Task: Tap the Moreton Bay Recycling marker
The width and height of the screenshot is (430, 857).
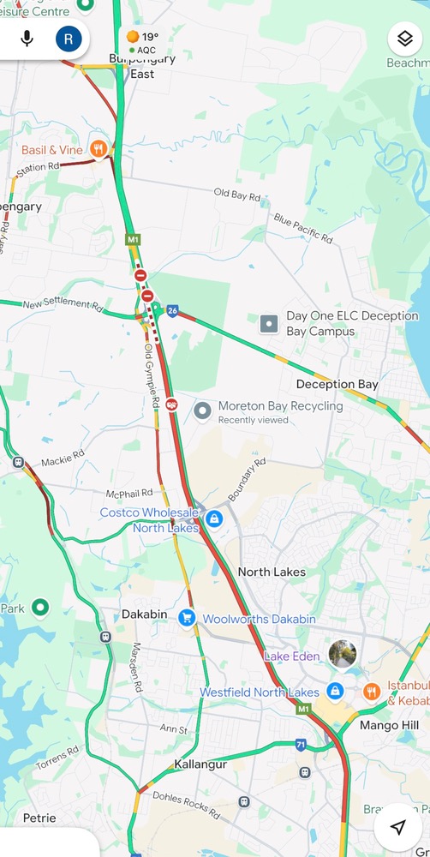Action: pos(203,411)
